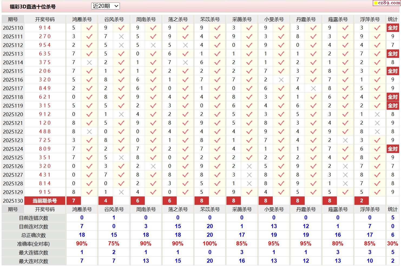Click the top 谷风杀号 column header
401x267 pixels.
click(x=114, y=19)
